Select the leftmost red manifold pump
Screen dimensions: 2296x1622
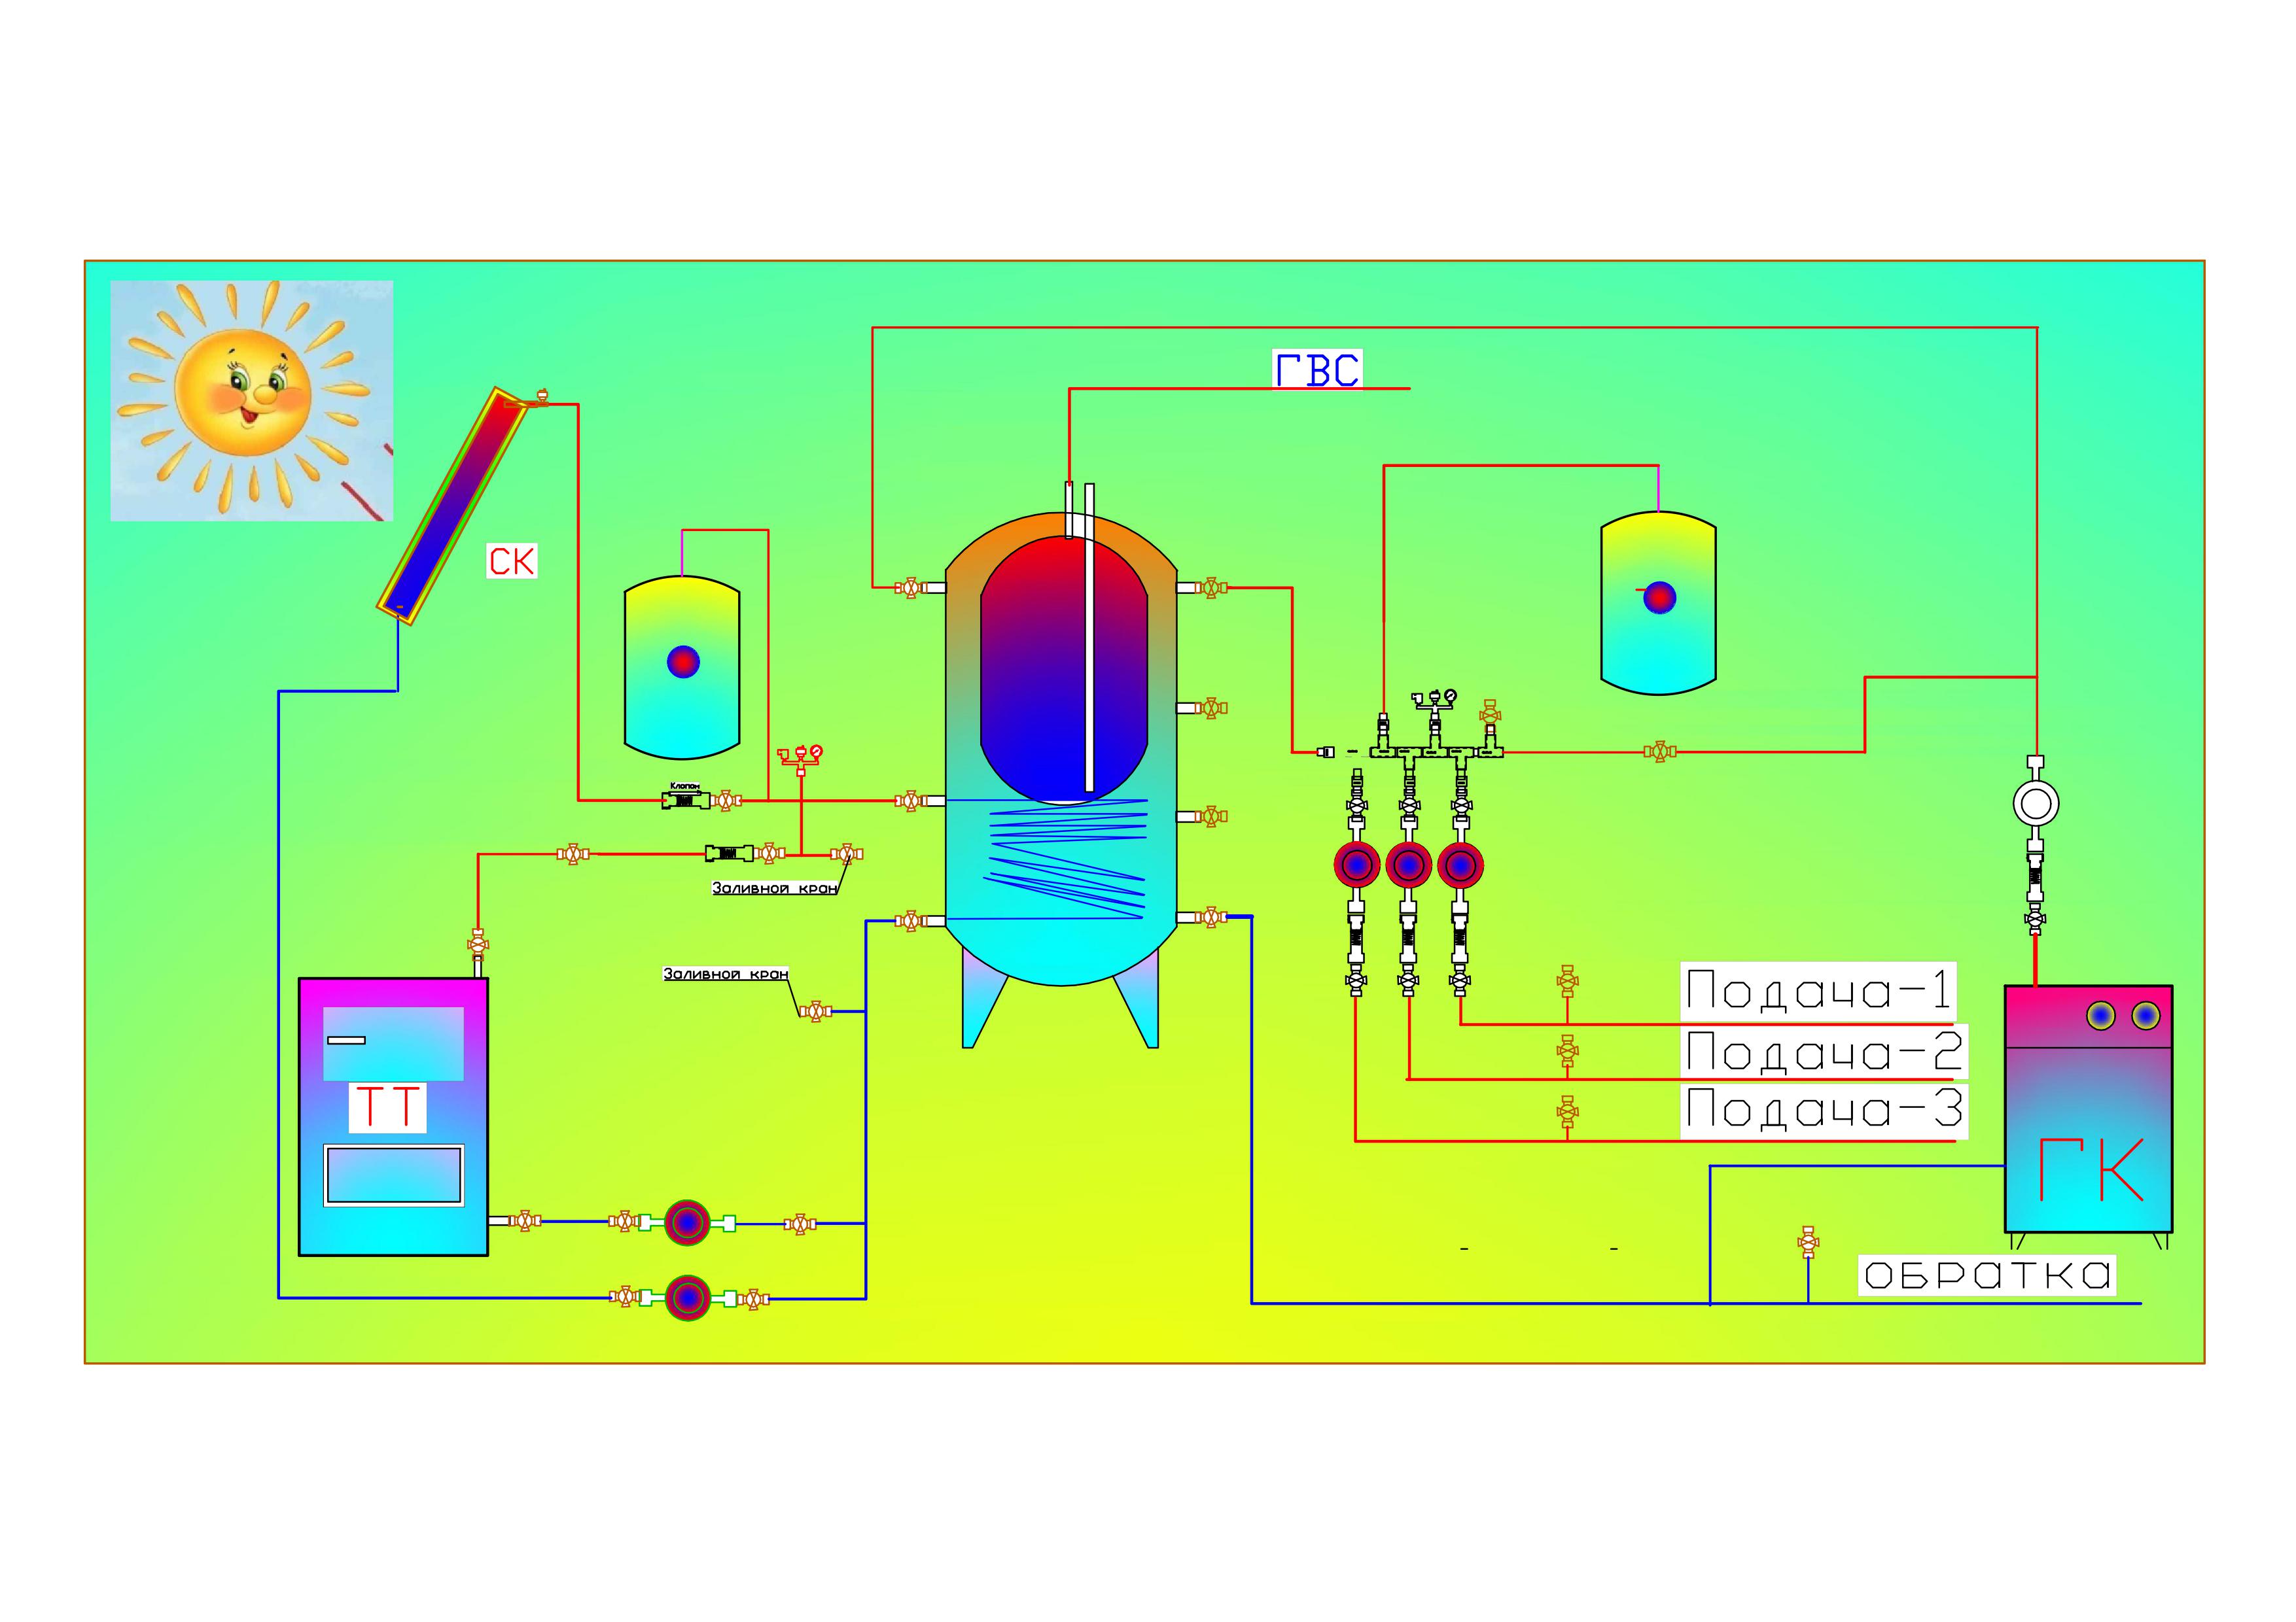[x=1356, y=865]
